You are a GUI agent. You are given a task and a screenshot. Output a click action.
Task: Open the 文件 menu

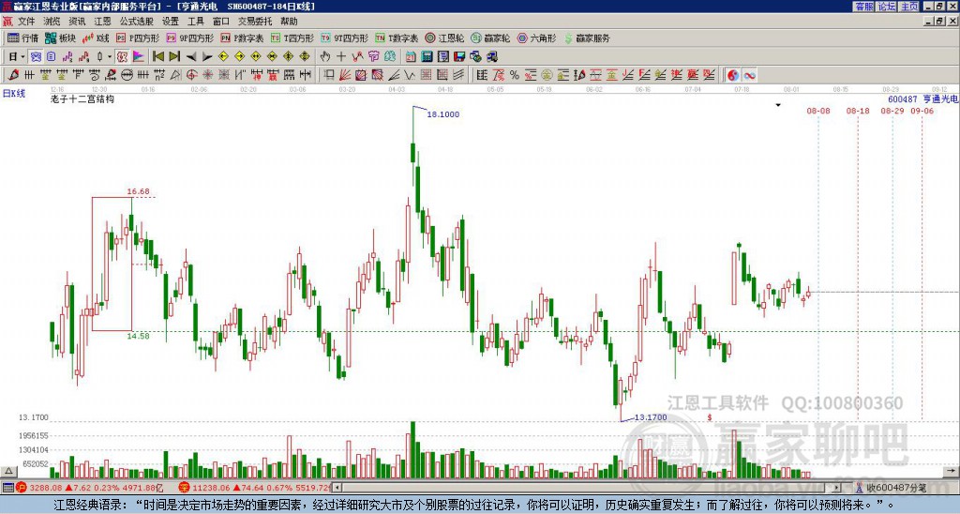(26, 22)
